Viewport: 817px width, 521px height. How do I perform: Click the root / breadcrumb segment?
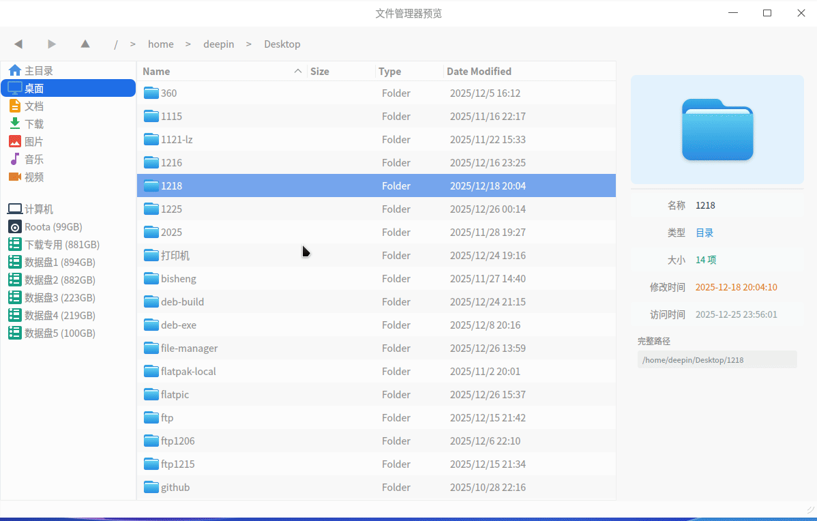(116, 44)
